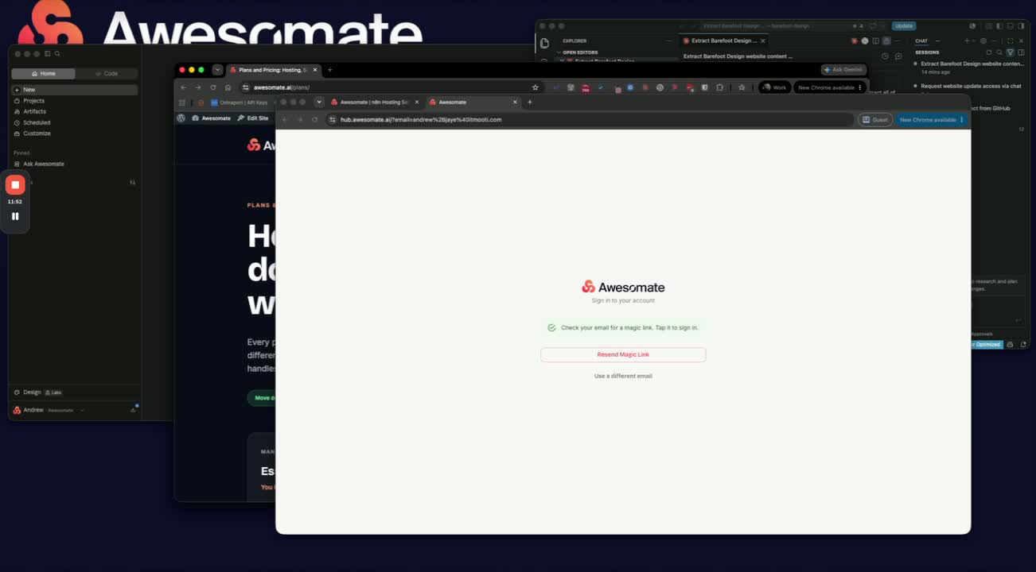Expand the Andrew account menu
Viewport: 1036px width, 572px height.
[x=49, y=410]
